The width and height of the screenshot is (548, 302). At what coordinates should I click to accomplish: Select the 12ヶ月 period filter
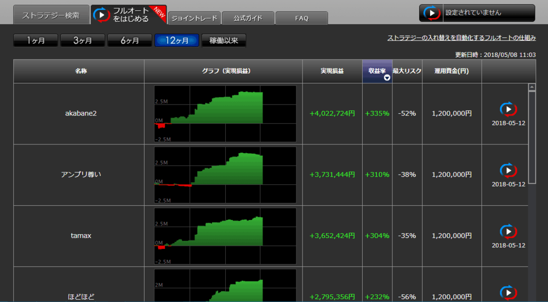[176, 40]
